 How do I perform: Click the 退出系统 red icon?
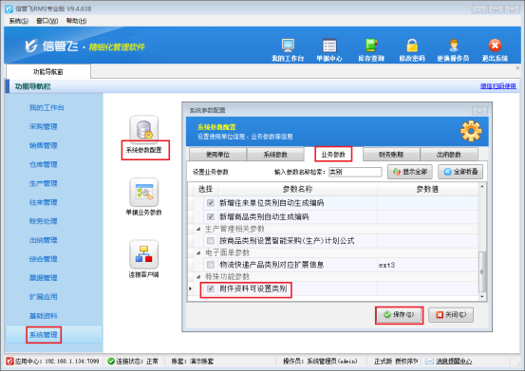[495, 46]
